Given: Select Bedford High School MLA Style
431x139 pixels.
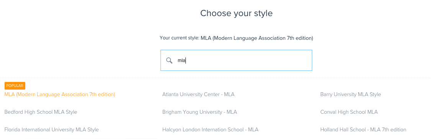Looking at the screenshot, I should click(41, 112).
